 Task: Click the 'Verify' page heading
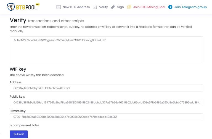(x=18, y=20)
